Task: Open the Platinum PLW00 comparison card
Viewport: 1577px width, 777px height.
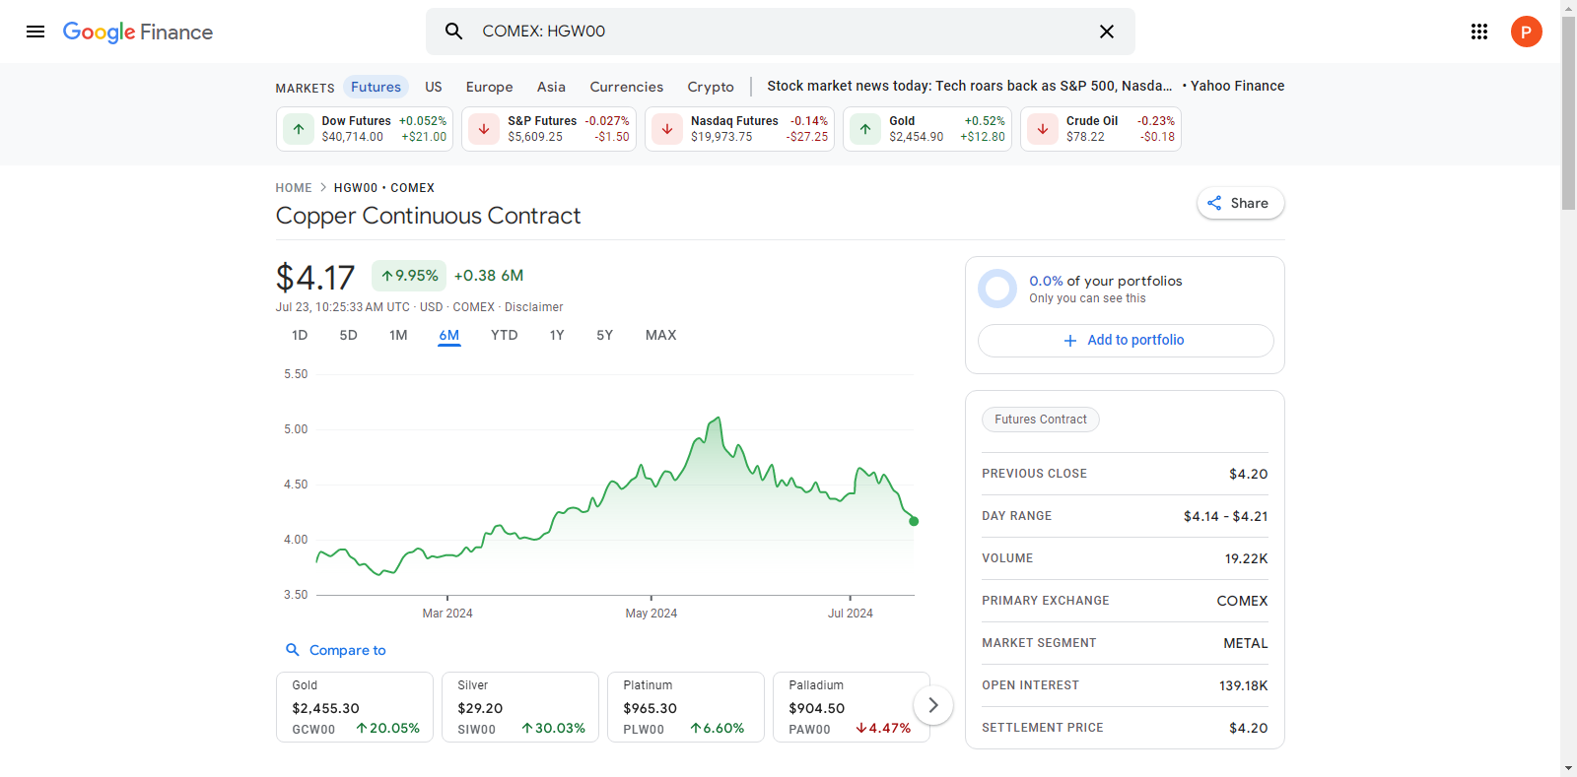Action: (686, 707)
